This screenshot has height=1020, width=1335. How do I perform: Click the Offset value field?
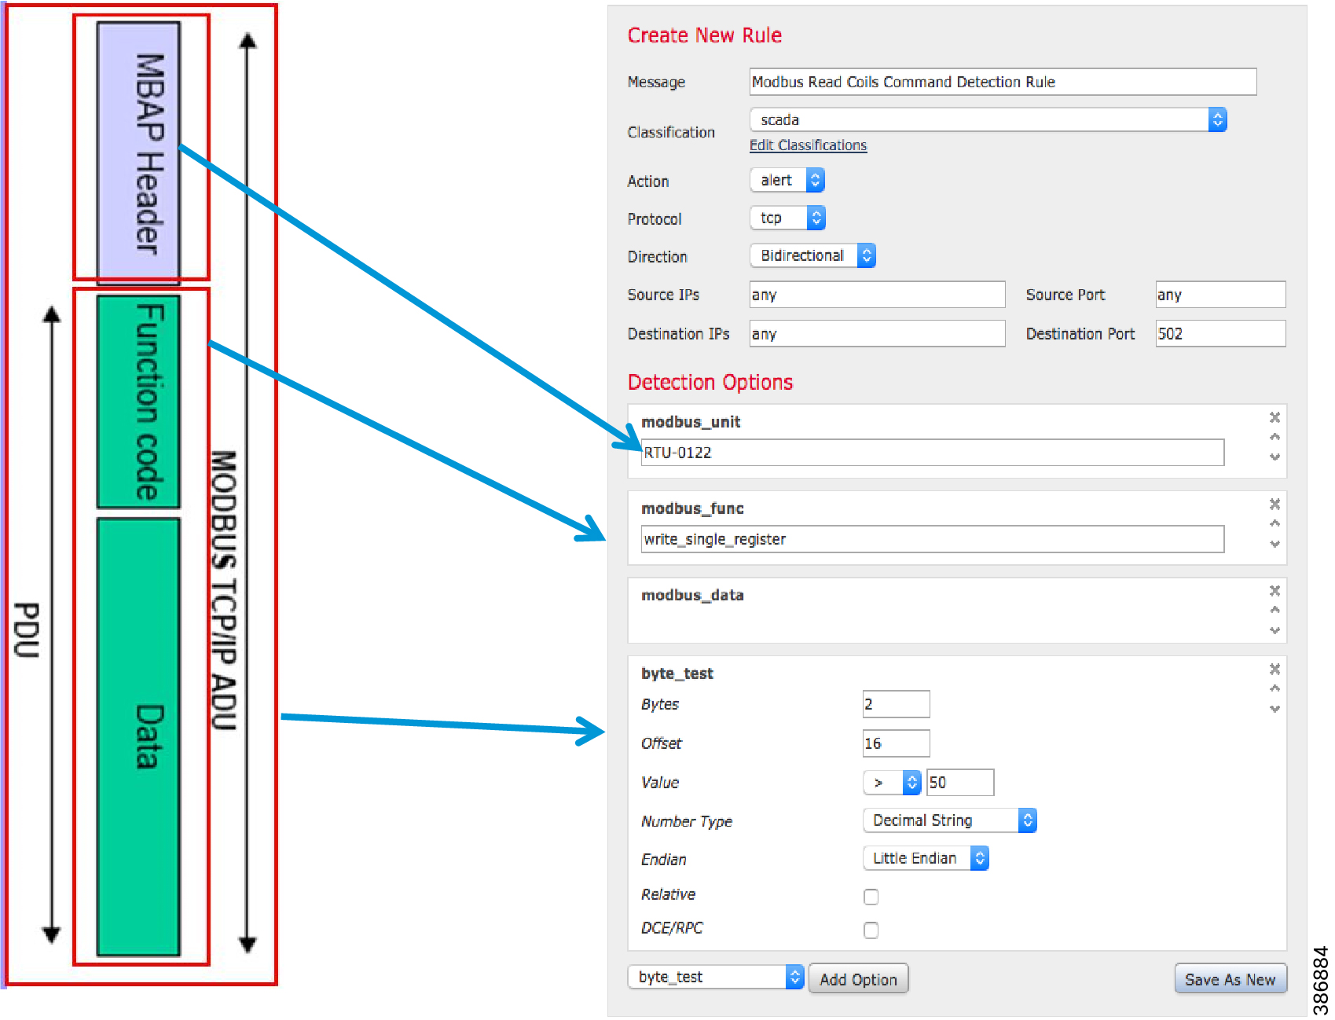click(x=896, y=743)
